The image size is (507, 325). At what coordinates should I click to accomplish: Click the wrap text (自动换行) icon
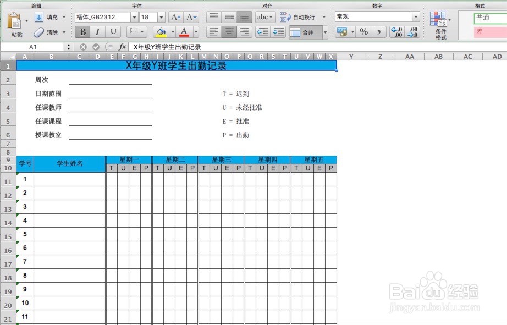point(285,17)
